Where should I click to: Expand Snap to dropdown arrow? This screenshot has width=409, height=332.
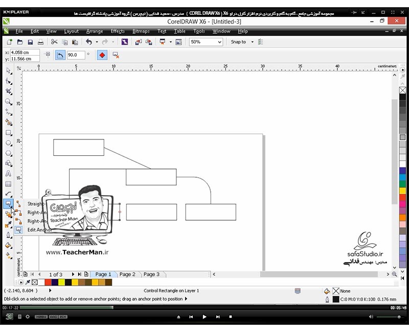(252, 42)
